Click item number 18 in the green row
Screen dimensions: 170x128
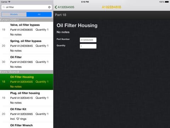tap(4, 82)
